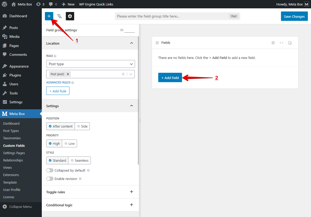Open the field list outline icon
Viewport: 311px width, 217px height.
[60, 16]
